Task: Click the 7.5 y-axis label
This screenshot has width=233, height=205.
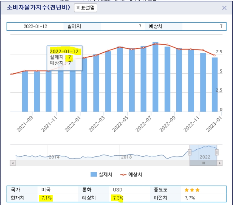Action: coord(219,52)
